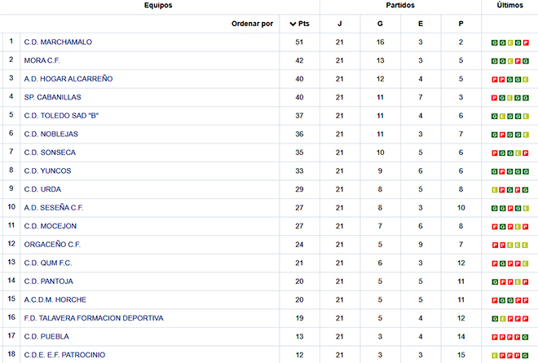Open the A.C.D.M. HORCHE team link
The height and width of the screenshot is (363, 538).
(x=55, y=299)
